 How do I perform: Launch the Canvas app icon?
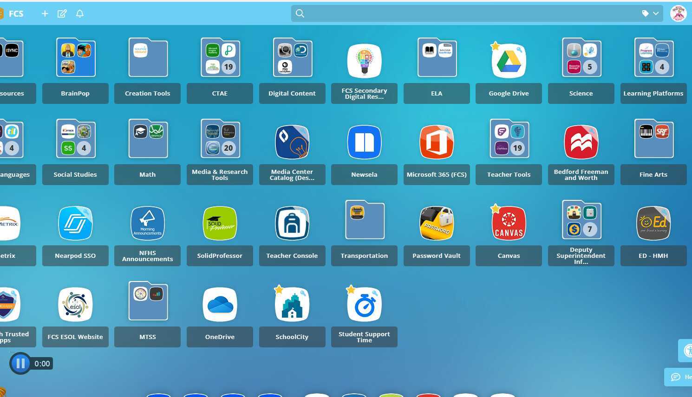click(509, 223)
